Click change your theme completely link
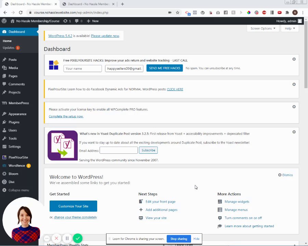308x246 pixels. [x=75, y=217]
